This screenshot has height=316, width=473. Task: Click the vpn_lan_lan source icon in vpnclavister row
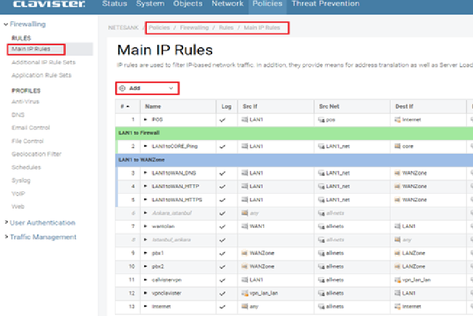[x=244, y=293]
